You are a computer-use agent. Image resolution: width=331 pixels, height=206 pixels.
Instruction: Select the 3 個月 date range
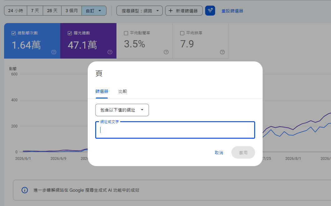pos(72,11)
